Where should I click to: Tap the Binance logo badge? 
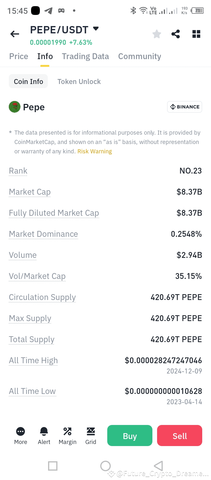click(x=185, y=107)
